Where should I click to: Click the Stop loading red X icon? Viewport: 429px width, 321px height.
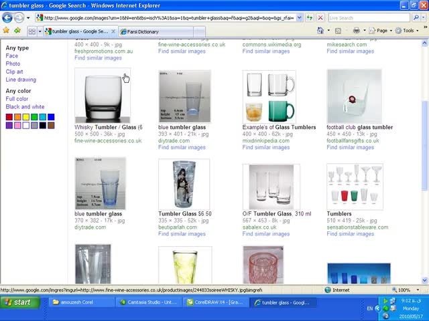click(x=320, y=18)
